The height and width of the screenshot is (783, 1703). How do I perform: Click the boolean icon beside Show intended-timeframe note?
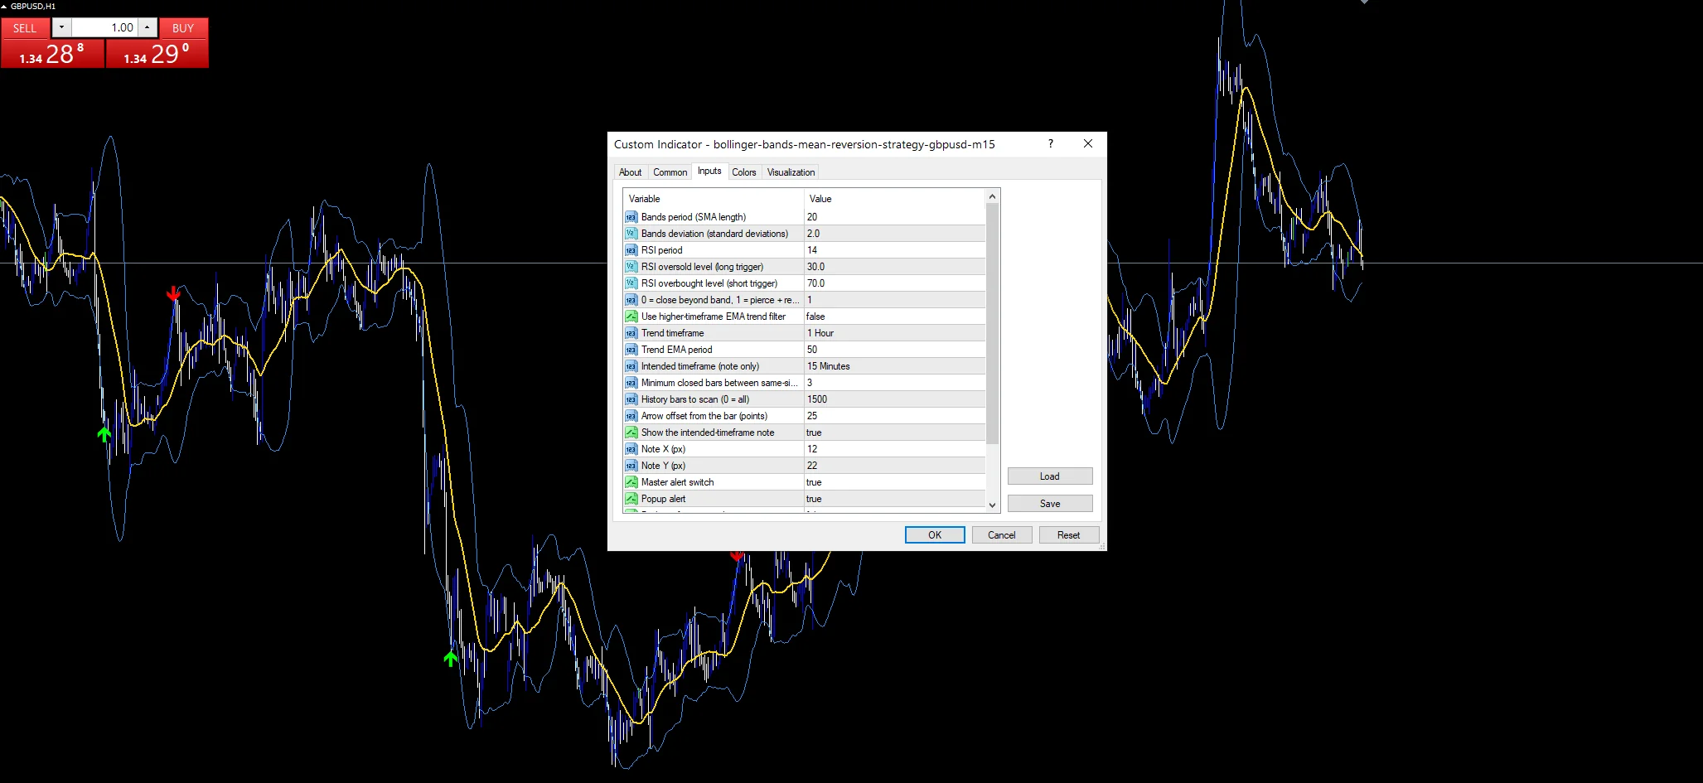[631, 433]
